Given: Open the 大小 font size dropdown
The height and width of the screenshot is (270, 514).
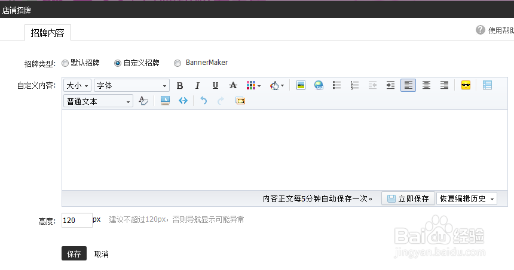Looking at the screenshot, I should coord(77,86).
